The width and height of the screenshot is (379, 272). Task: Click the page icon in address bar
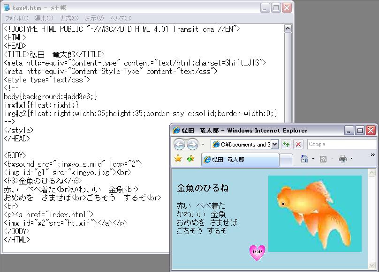(216, 144)
